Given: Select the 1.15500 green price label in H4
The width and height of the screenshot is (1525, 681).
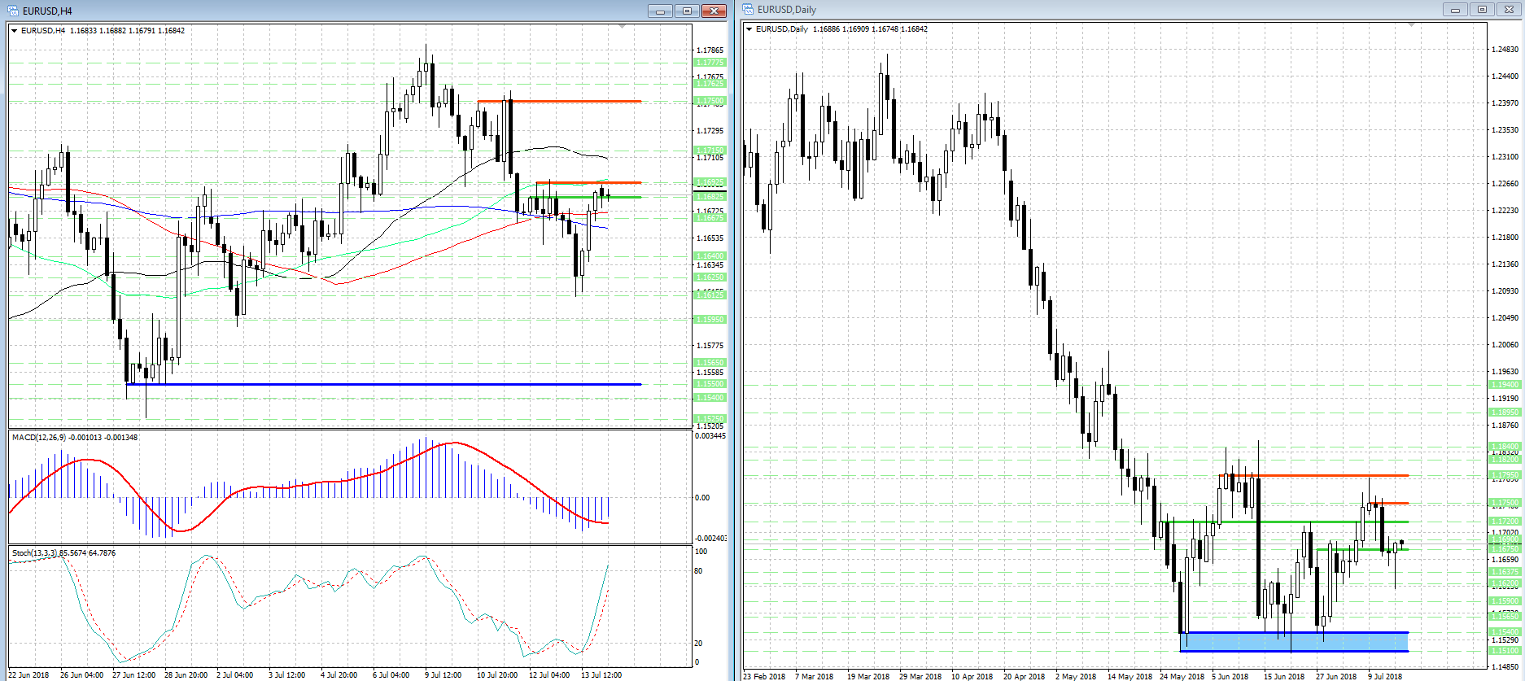Looking at the screenshot, I should pos(710,384).
